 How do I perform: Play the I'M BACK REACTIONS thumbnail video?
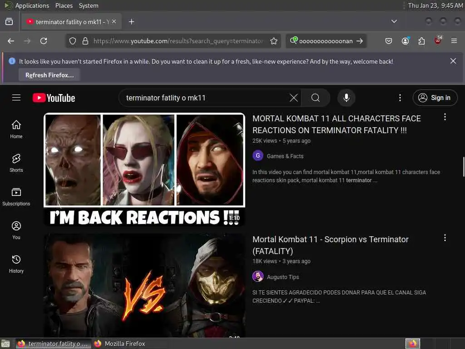[144, 170]
